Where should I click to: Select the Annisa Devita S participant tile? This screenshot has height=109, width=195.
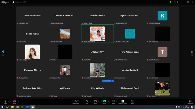tap(130, 70)
